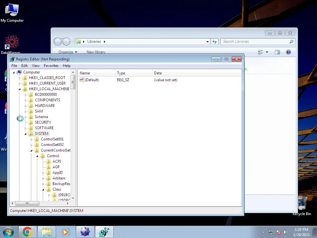Viewport: 317px width, 238px height.
Task: Select the Arbiters key
Action: click(59, 178)
